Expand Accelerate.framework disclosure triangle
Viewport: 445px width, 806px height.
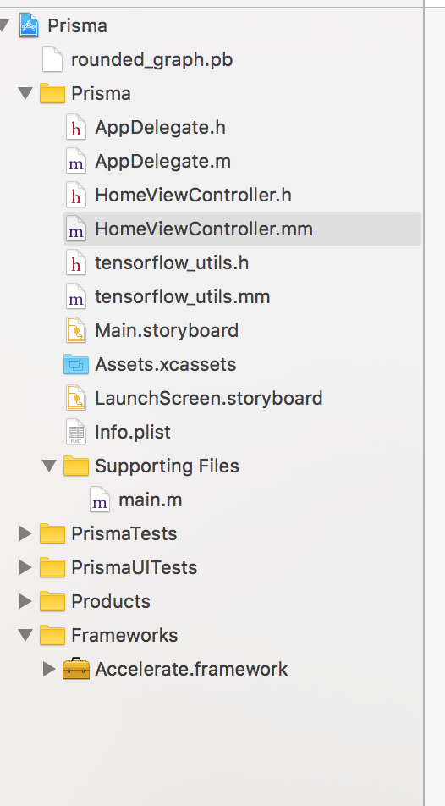pos(49,669)
